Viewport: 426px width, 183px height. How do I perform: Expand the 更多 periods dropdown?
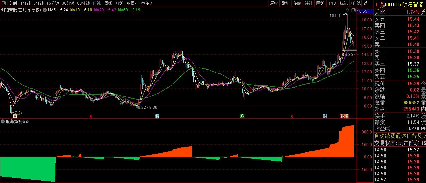coord(147,3)
